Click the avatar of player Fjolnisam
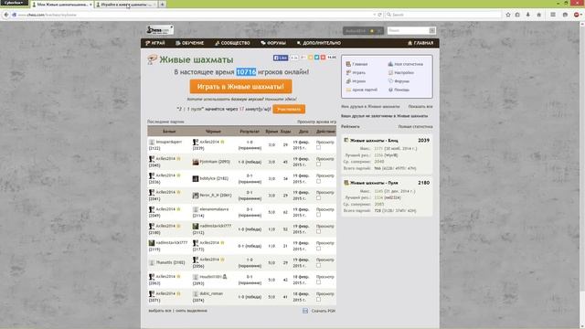The image size is (585, 329). 195,162
